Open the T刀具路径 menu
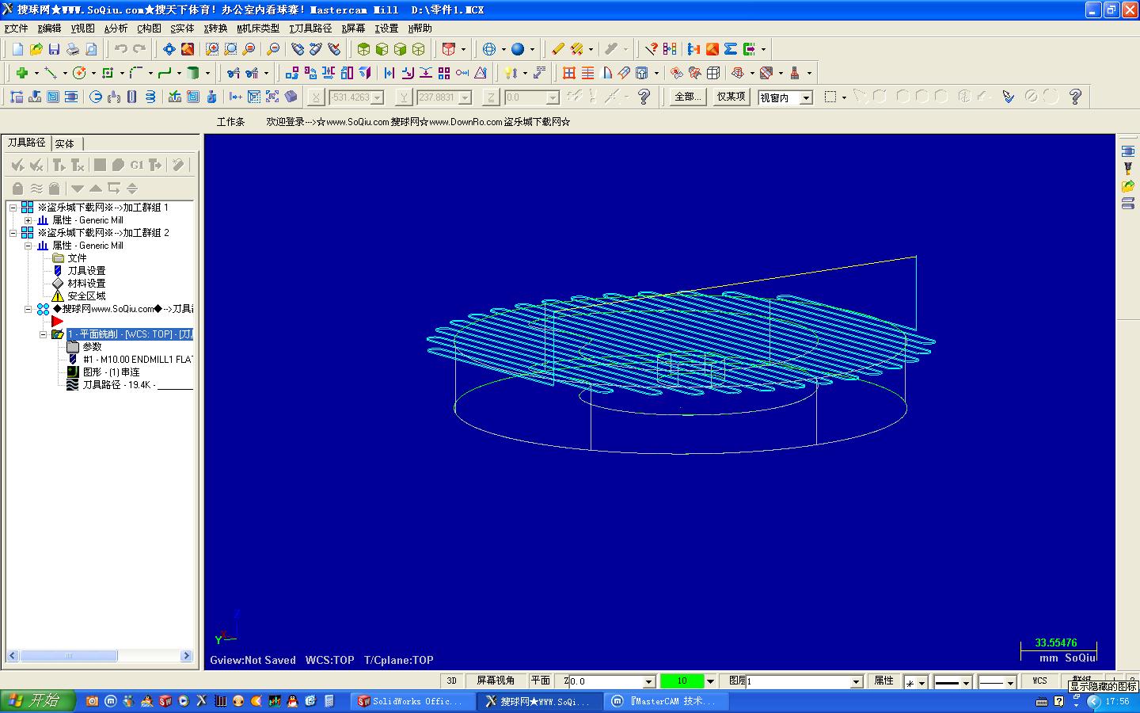 coord(310,29)
